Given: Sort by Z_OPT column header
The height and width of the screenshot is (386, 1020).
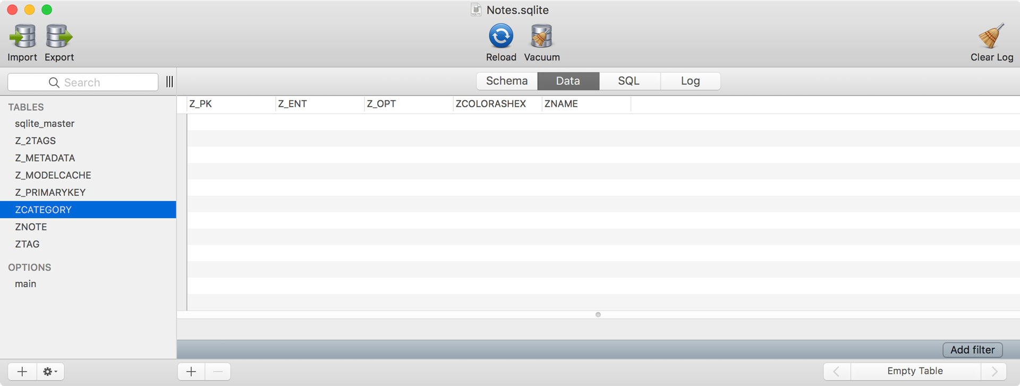Looking at the screenshot, I should coord(409,104).
